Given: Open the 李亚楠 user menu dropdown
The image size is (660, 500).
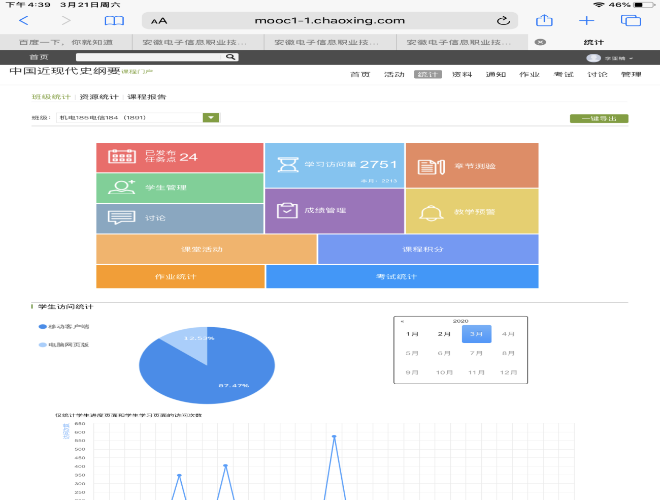Looking at the screenshot, I should coord(631,58).
